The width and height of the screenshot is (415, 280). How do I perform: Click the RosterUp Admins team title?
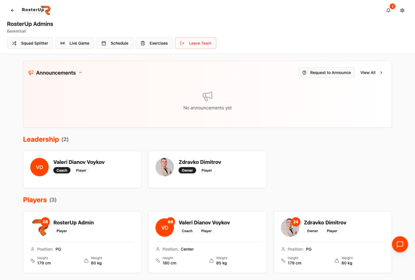click(30, 24)
